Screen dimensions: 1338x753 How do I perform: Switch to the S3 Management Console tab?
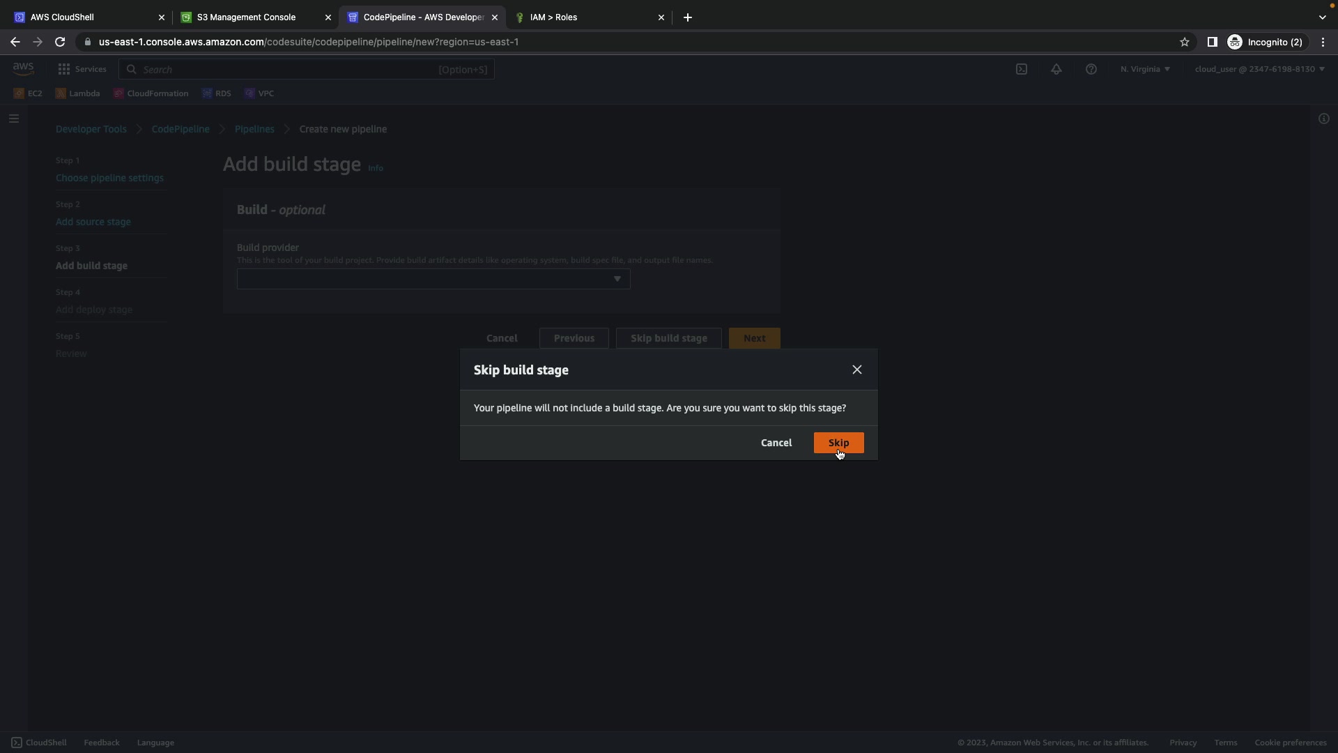(246, 17)
